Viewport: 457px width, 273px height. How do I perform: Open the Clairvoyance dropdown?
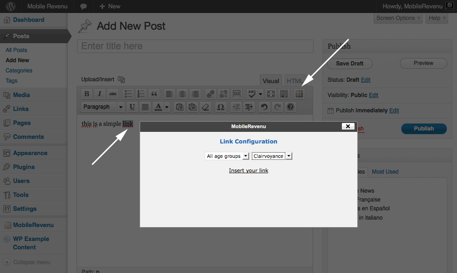(x=271, y=156)
